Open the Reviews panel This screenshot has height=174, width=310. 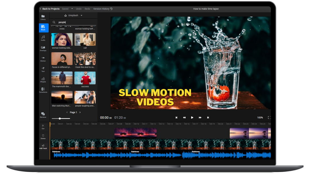(x=43, y=115)
